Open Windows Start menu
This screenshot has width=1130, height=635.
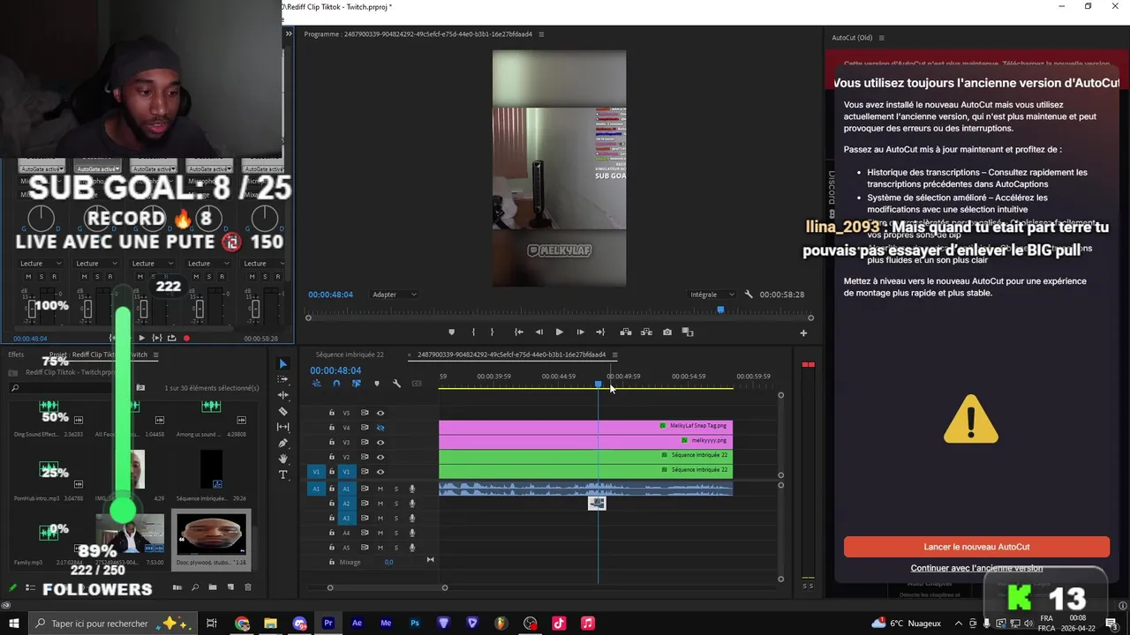point(14,624)
